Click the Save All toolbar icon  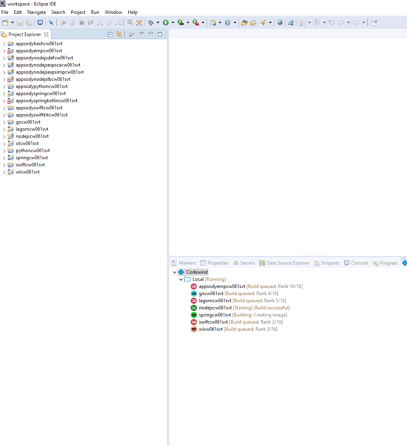click(x=28, y=23)
